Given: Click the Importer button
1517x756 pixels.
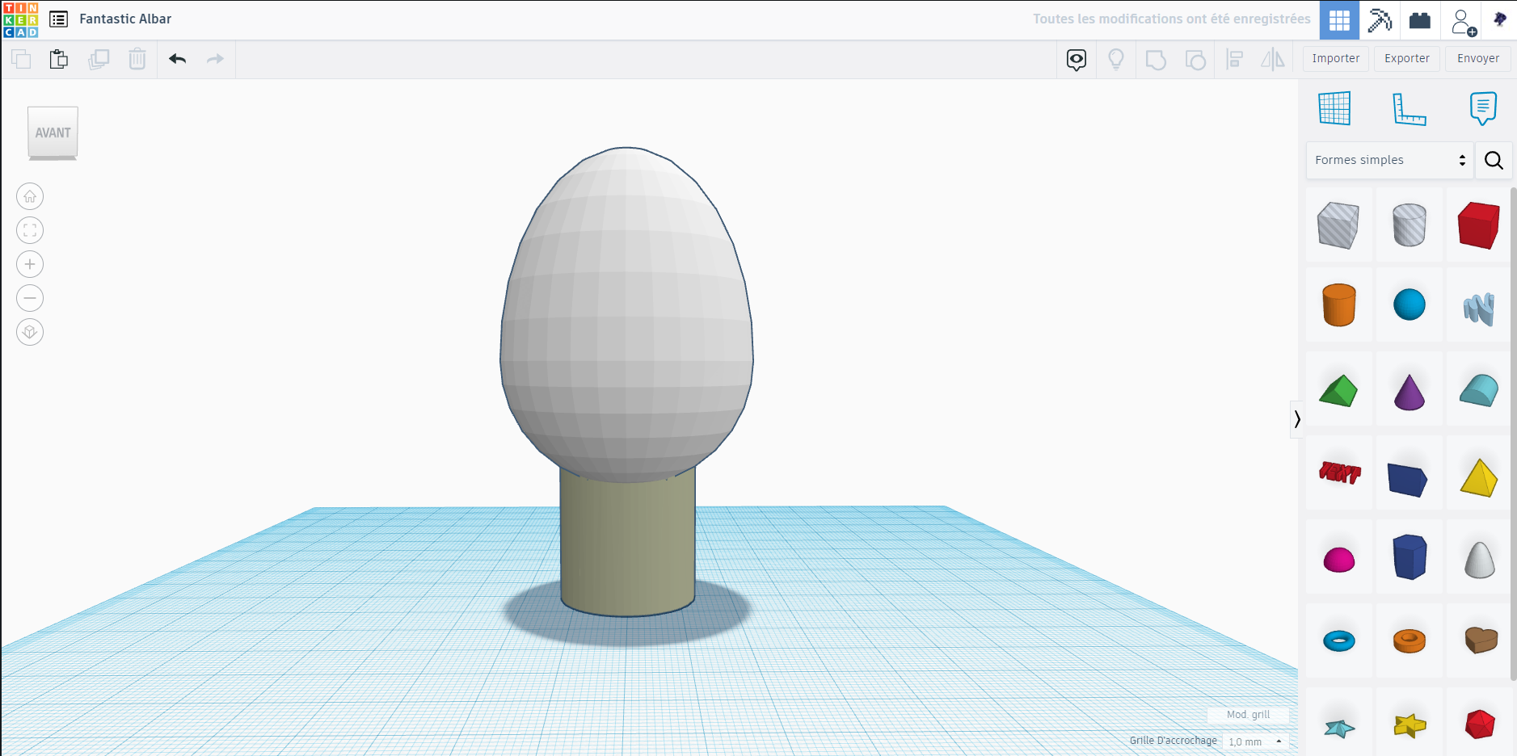Looking at the screenshot, I should point(1334,58).
